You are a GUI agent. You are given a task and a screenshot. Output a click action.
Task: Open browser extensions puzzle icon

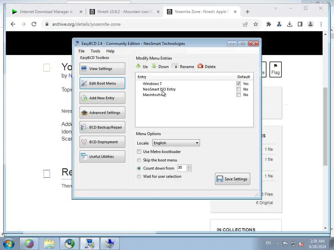click(269, 24)
